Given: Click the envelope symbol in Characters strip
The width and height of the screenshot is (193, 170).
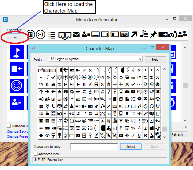Looking at the screenshot, I should (x=76, y=34).
